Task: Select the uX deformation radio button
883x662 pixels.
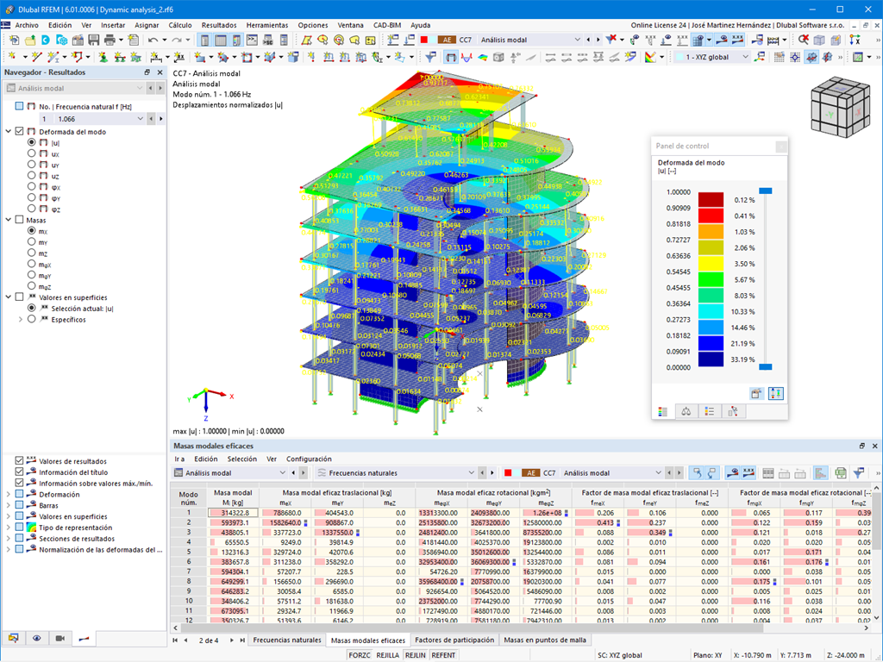Action: click(32, 153)
